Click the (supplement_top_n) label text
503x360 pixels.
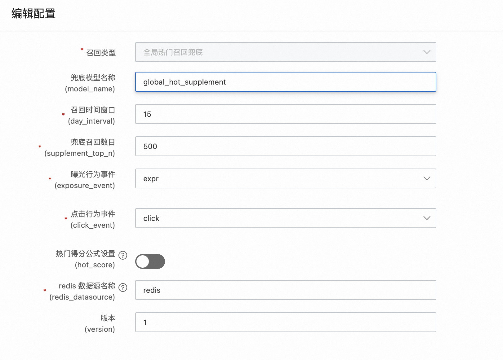[x=80, y=153]
